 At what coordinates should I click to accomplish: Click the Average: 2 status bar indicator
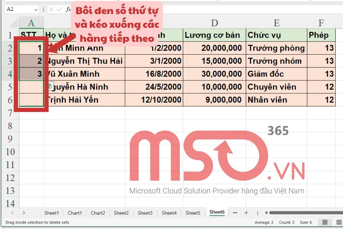264,222
